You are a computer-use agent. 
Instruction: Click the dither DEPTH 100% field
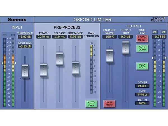tap(142, 103)
